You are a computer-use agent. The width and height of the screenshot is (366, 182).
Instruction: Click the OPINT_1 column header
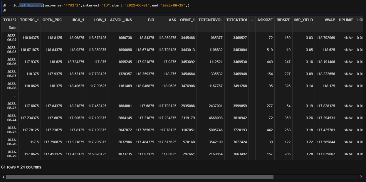[187, 20]
